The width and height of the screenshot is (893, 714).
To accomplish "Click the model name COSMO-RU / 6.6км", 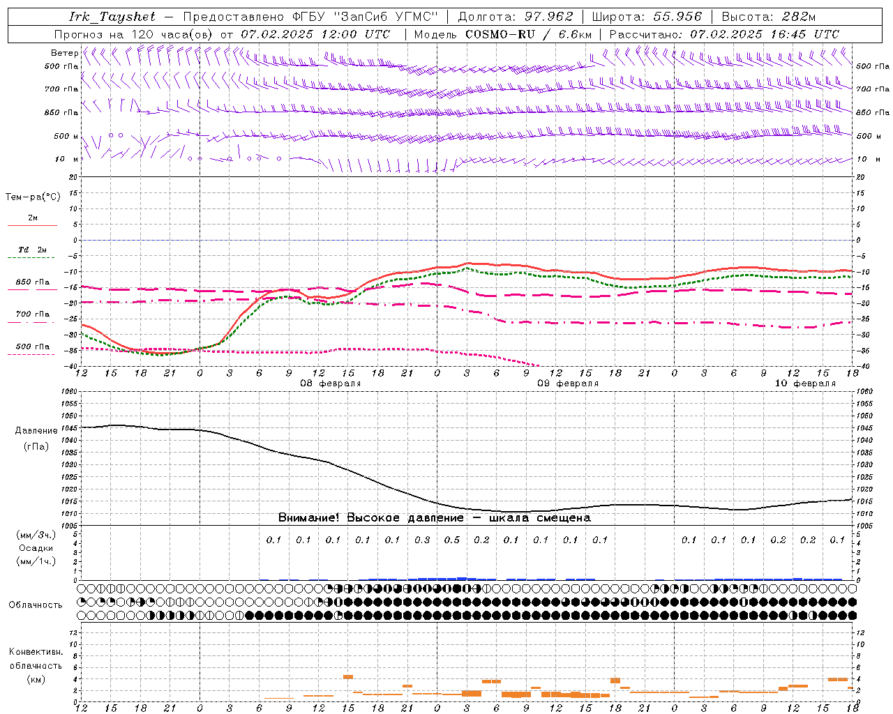I will tap(529, 34).
